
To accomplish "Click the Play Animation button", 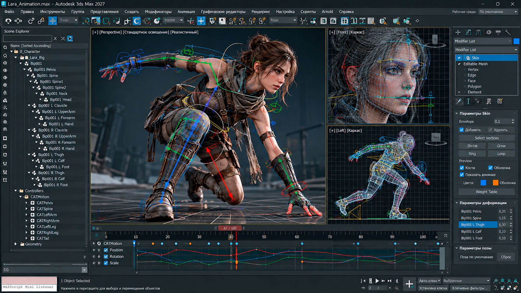I will click(377, 281).
